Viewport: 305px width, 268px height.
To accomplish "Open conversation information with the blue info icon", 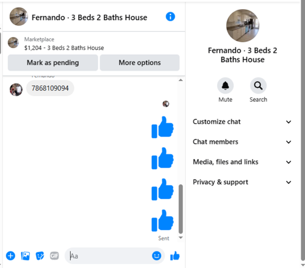I will [x=170, y=16].
